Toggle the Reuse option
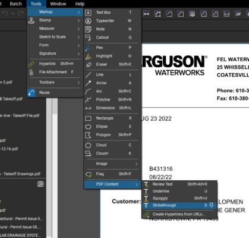 pyautogui.click(x=55, y=93)
